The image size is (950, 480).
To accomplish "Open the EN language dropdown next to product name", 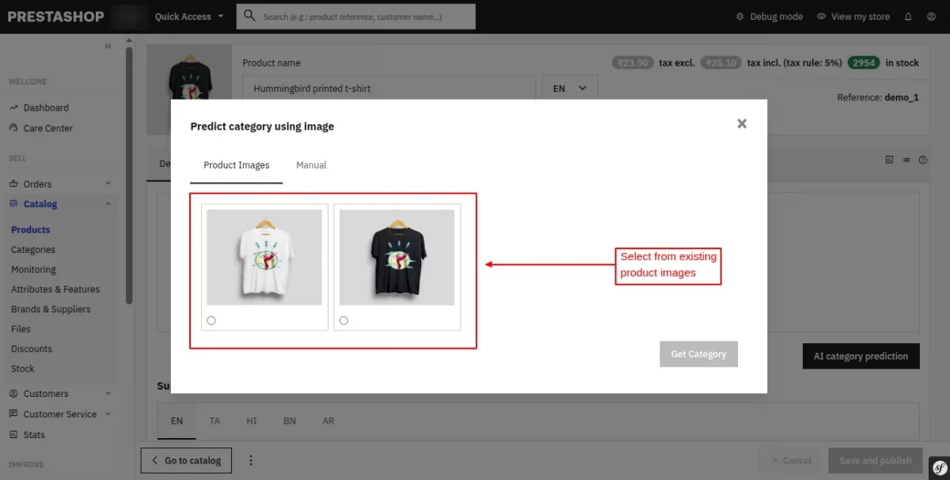I will (568, 88).
